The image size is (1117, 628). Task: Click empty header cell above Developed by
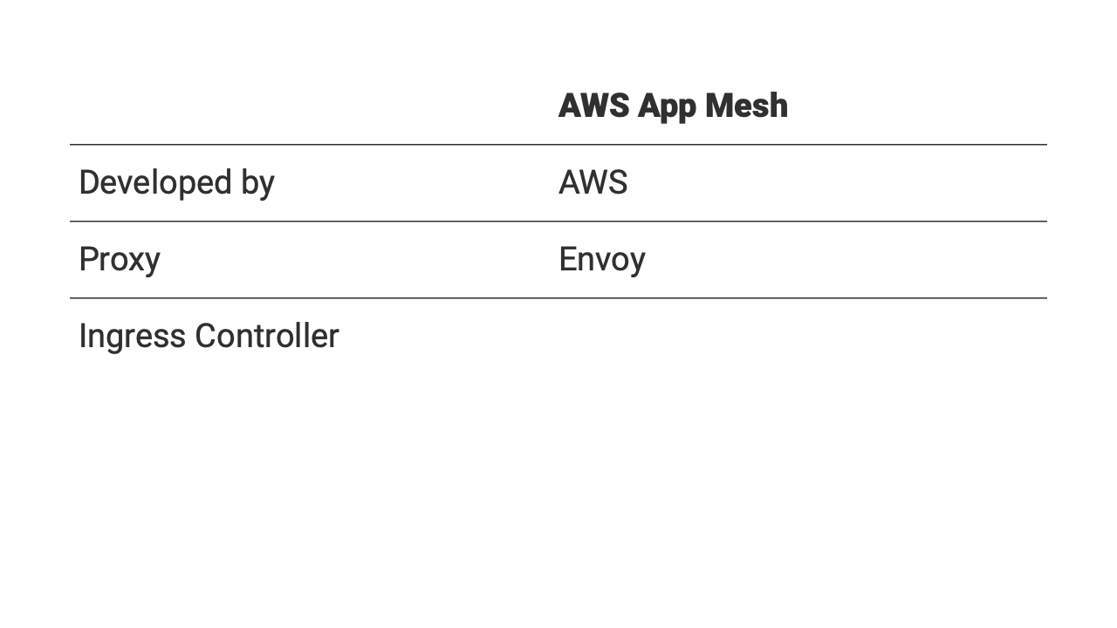point(305,106)
